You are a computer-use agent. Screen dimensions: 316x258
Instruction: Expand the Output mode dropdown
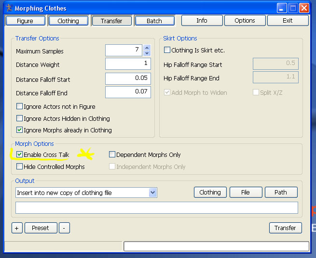point(153,193)
